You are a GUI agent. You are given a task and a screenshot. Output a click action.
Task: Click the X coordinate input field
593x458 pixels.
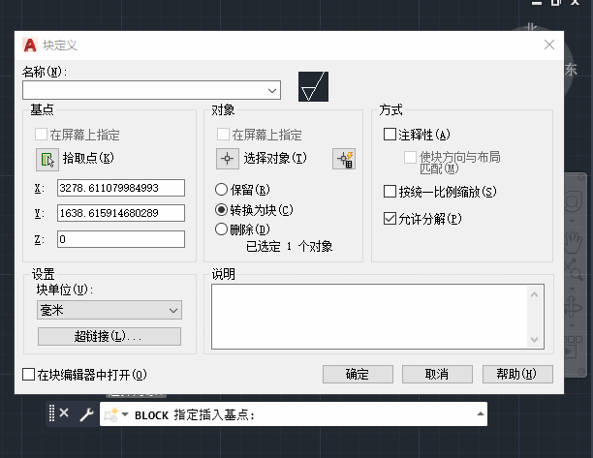coord(121,188)
